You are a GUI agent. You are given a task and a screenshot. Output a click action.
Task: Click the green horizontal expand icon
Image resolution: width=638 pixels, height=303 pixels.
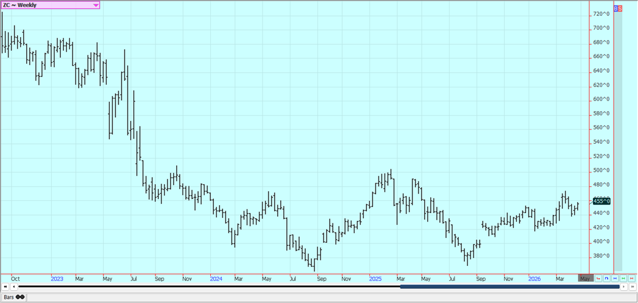pyautogui.click(x=623, y=279)
